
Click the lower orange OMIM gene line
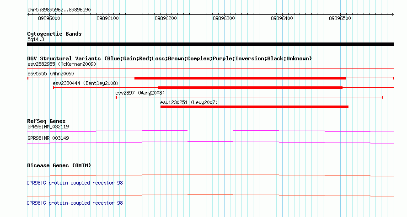[x=210, y=195]
